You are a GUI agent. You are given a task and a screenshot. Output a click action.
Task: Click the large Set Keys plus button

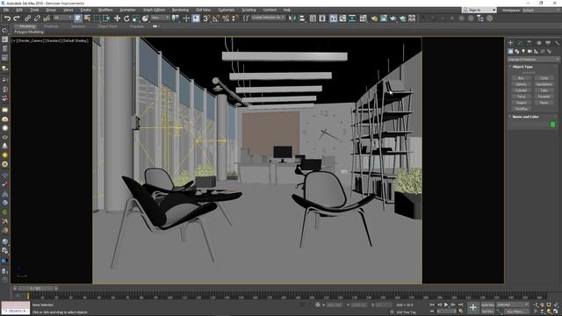(473, 307)
